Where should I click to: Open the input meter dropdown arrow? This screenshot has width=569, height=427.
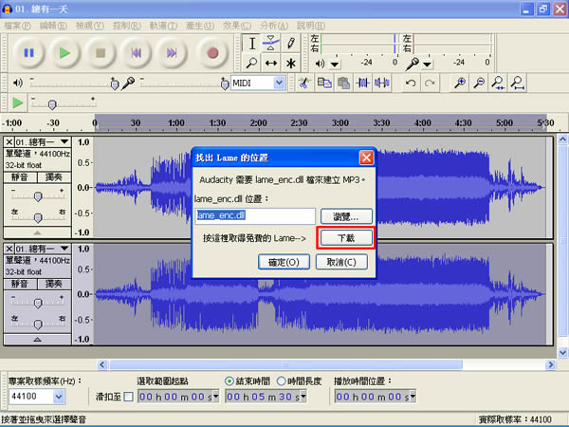[x=427, y=65]
